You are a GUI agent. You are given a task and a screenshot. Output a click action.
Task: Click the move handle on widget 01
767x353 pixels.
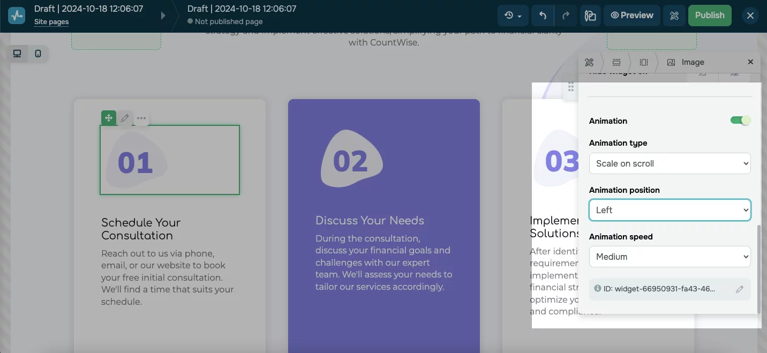(x=109, y=118)
